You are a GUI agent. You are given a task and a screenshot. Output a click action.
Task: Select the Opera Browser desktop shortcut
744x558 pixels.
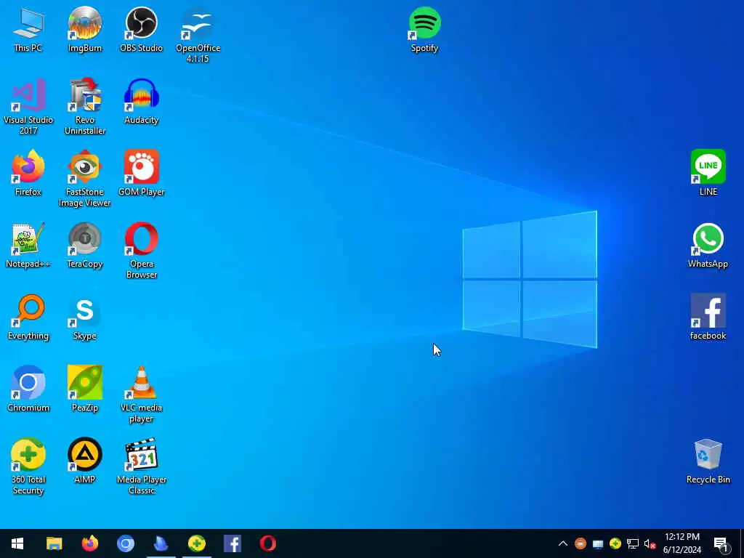tap(142, 251)
